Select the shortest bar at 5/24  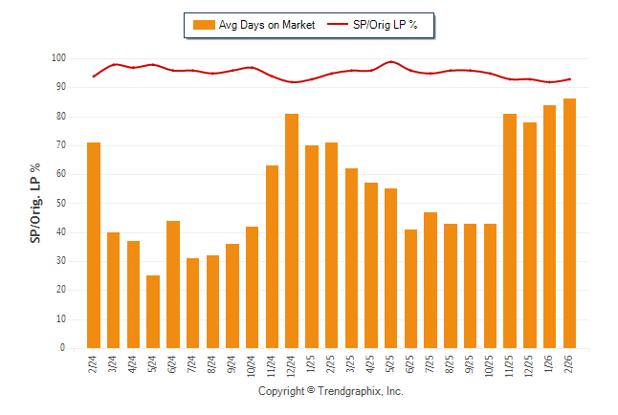coord(153,312)
